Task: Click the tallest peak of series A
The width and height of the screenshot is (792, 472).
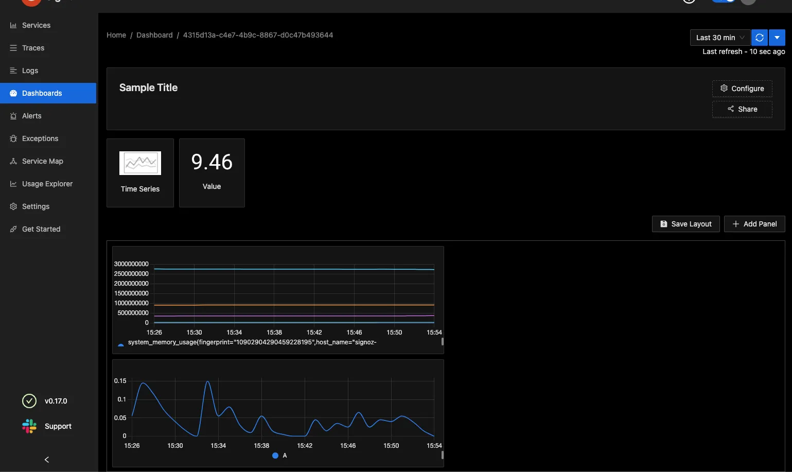Action: click(x=208, y=382)
